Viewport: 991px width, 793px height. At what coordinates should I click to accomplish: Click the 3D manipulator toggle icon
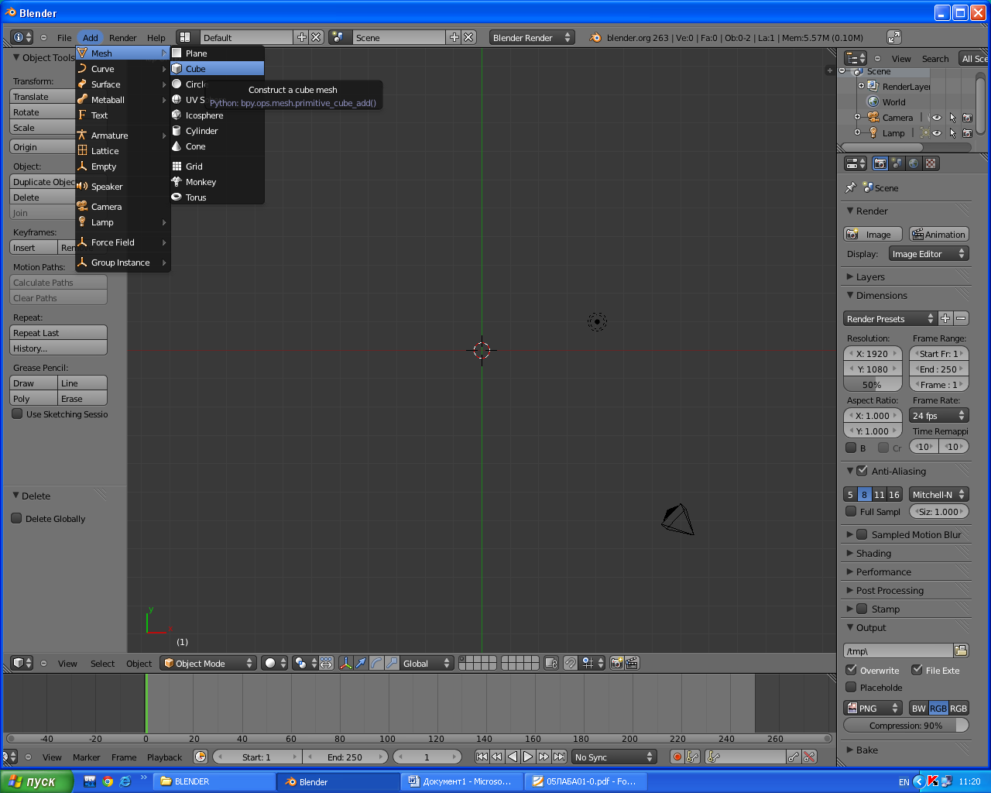pyautogui.click(x=346, y=663)
